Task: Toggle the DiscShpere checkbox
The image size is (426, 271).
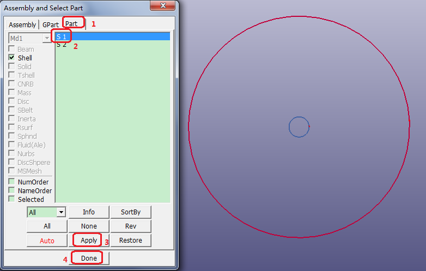Action: click(11, 162)
